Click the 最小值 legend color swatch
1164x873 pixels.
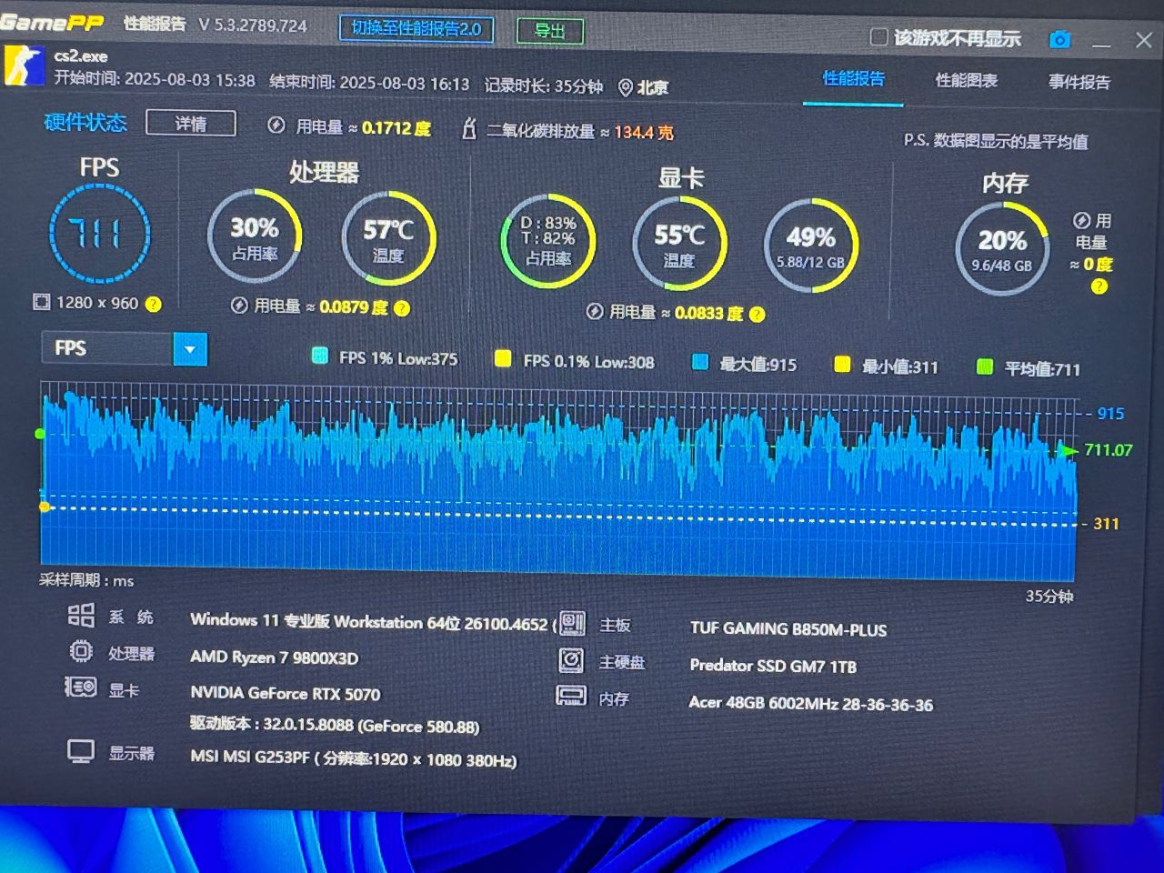(842, 365)
